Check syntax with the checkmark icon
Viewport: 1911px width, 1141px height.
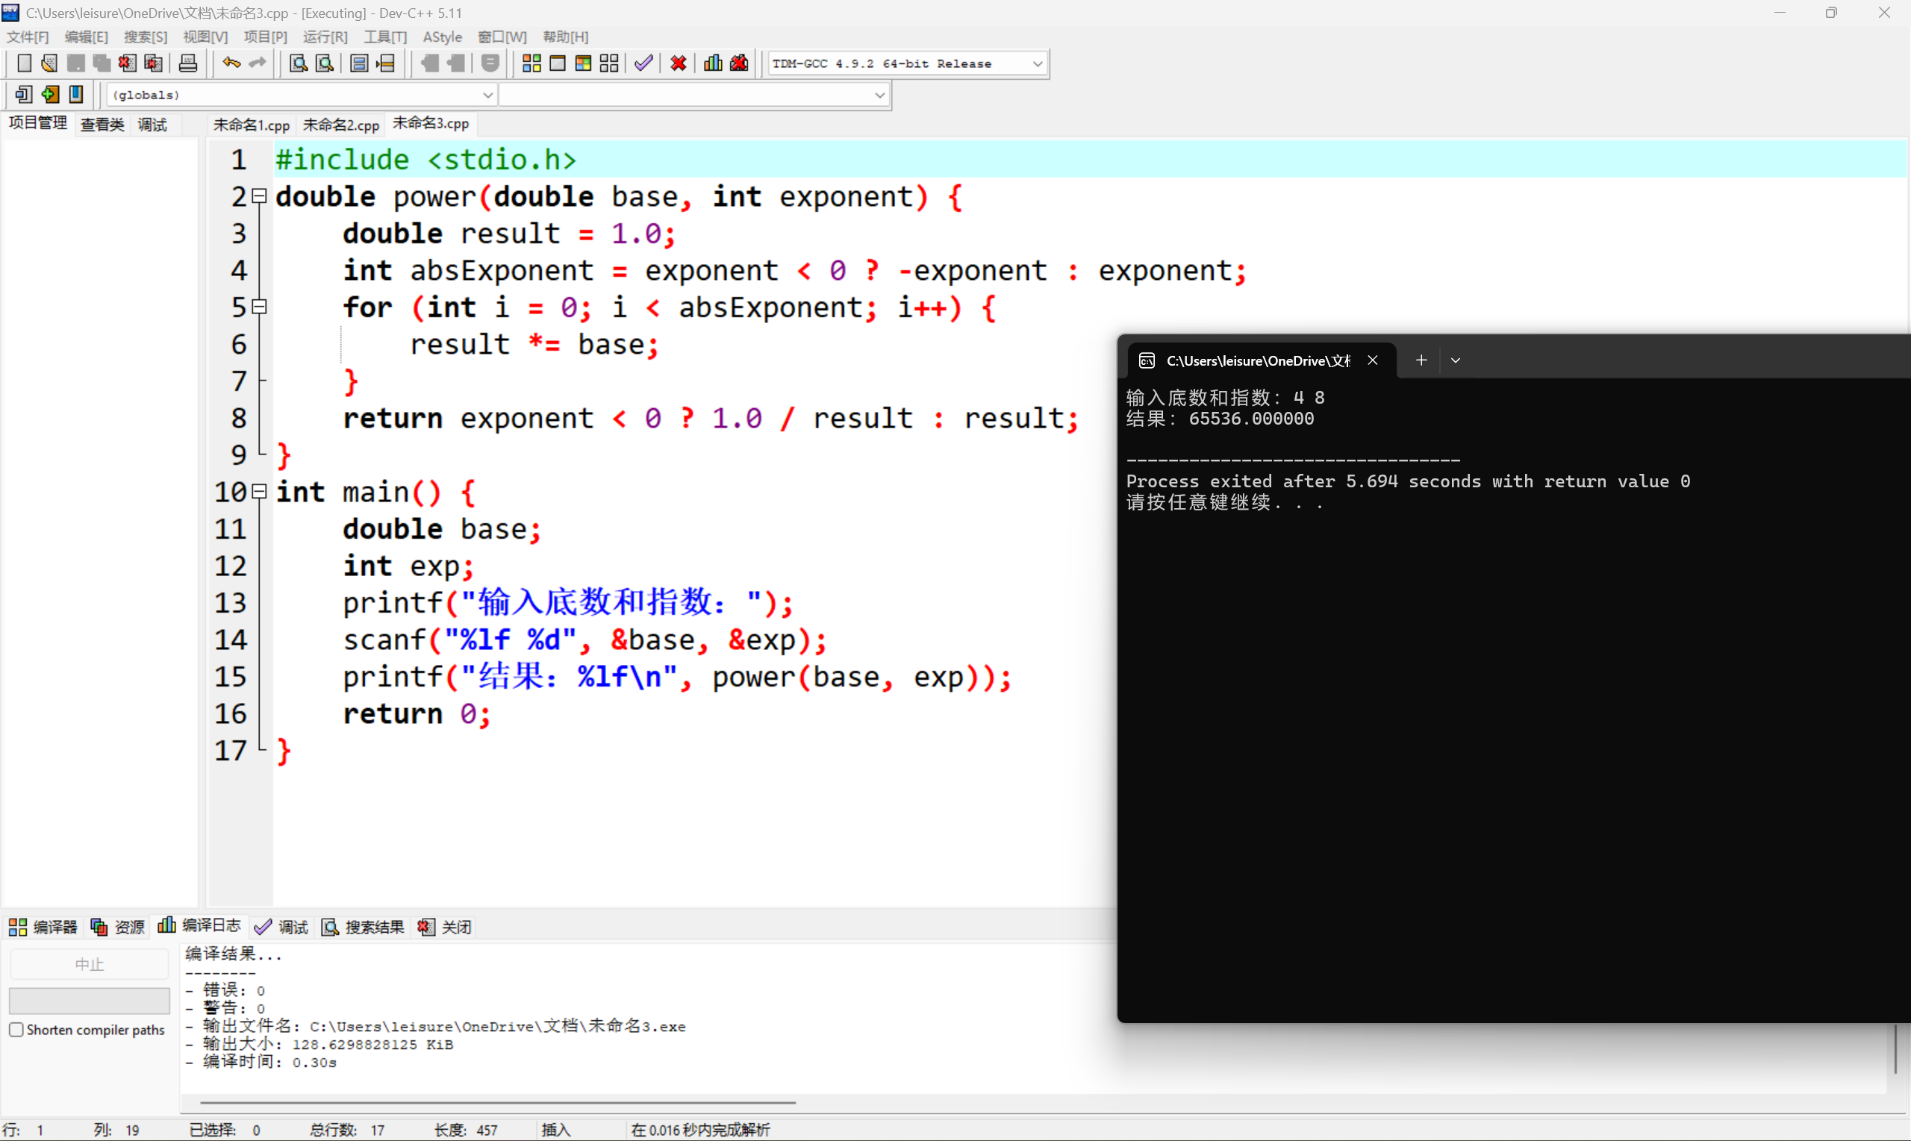coord(643,63)
